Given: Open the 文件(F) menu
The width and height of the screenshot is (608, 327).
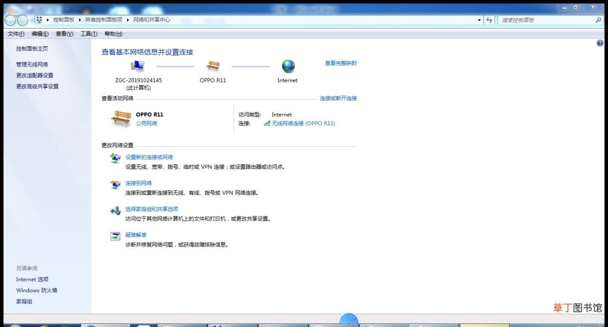Looking at the screenshot, I should (16, 34).
